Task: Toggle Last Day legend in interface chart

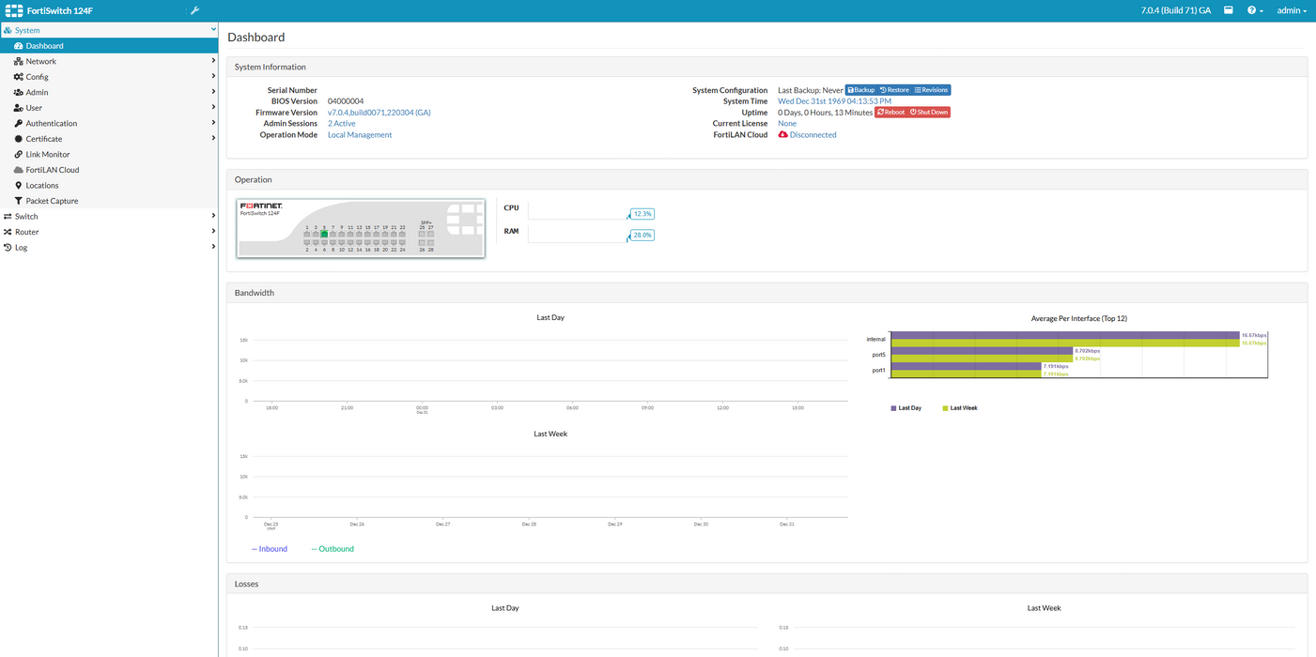Action: (906, 408)
